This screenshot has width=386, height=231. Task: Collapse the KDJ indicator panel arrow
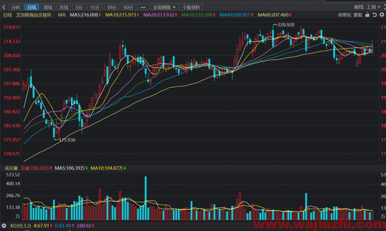pyautogui.click(x=4, y=226)
